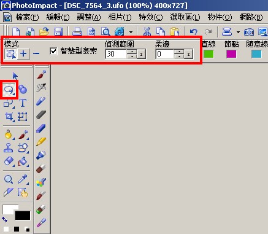Image resolution: width=268 pixels, height=234 pixels.
Task: Open the 網路(B) menu
Action: 251,17
